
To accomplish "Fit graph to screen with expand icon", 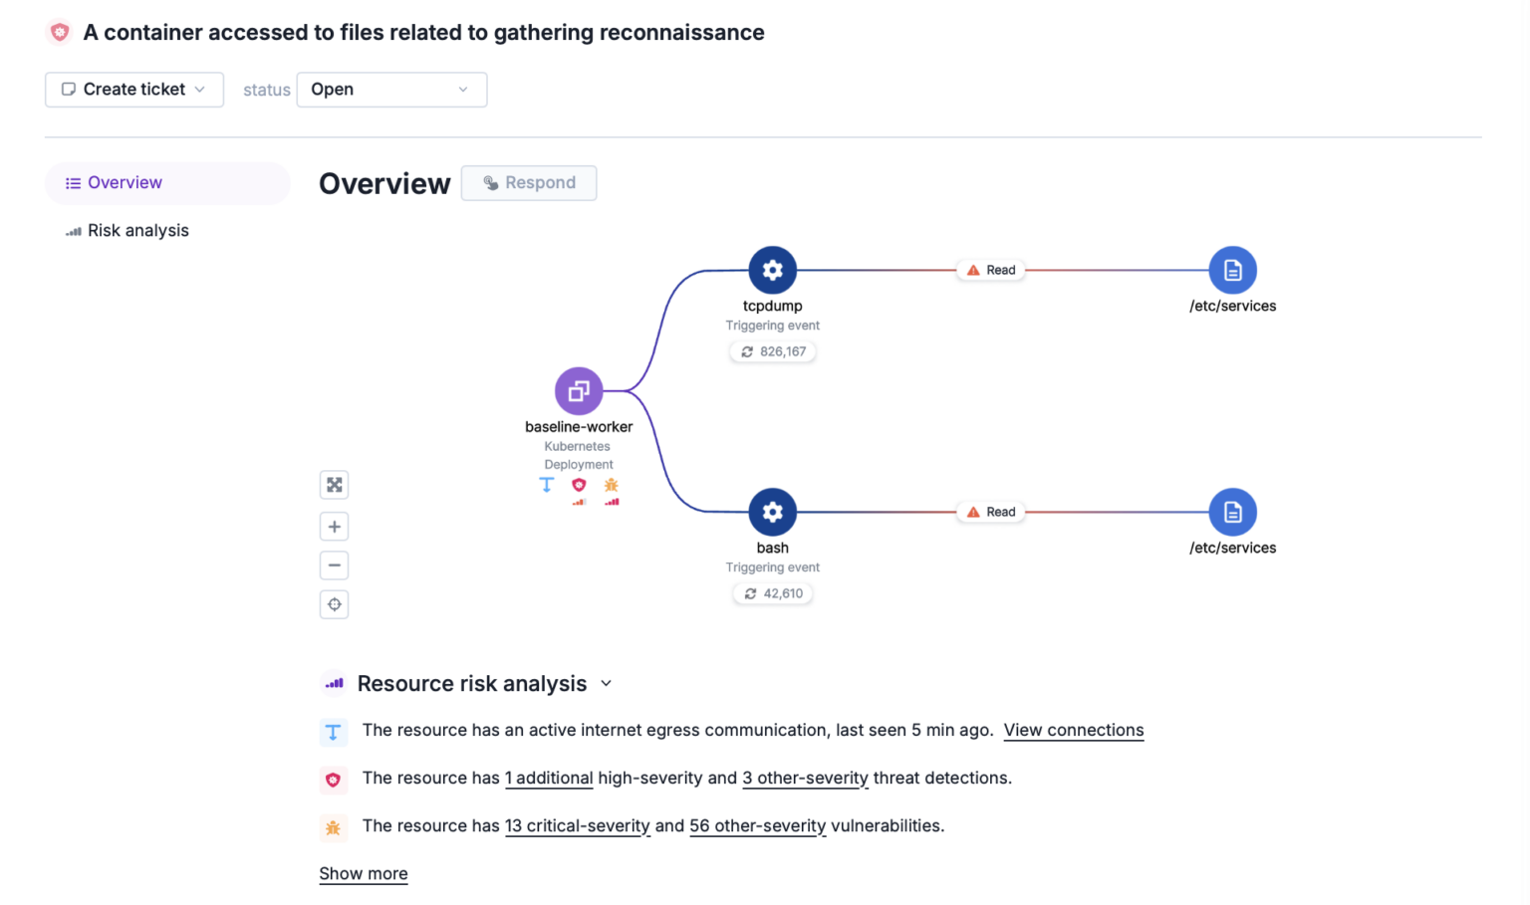I will (x=335, y=485).
